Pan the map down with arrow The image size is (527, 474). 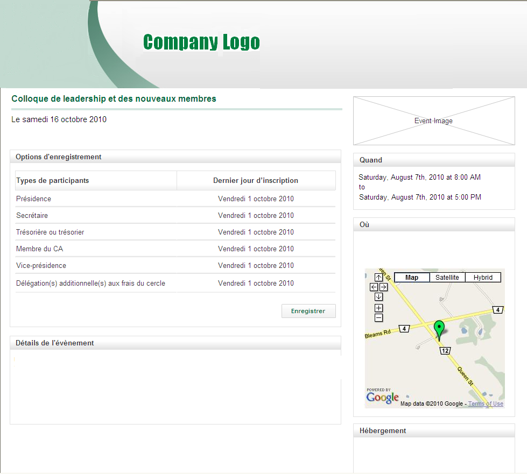tap(378, 297)
